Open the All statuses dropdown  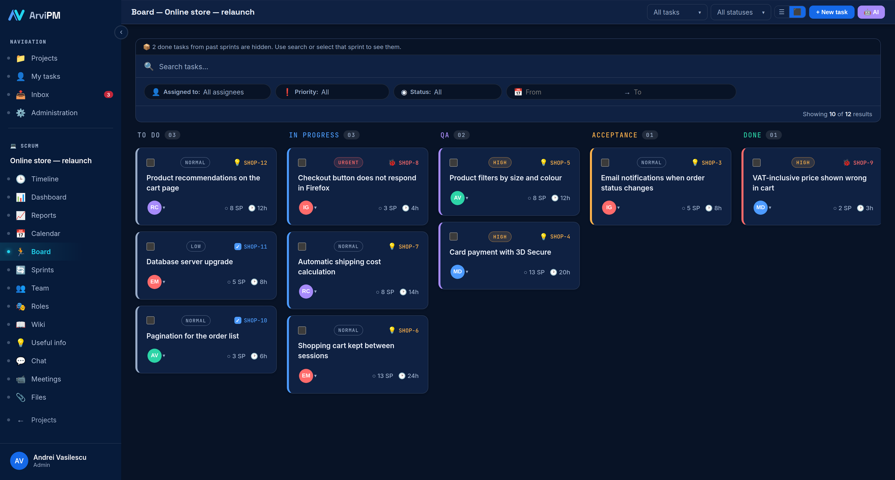(741, 12)
